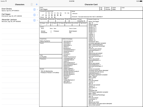
Task: Expand Alexander Jamison row chevron
Action: coord(37,20)
